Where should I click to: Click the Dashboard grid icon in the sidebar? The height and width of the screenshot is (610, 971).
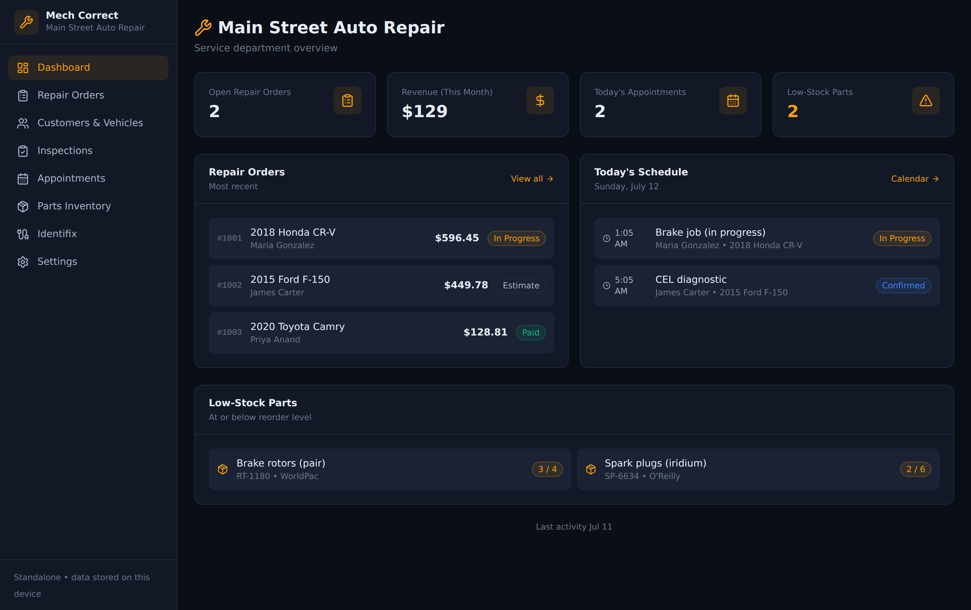tap(23, 68)
